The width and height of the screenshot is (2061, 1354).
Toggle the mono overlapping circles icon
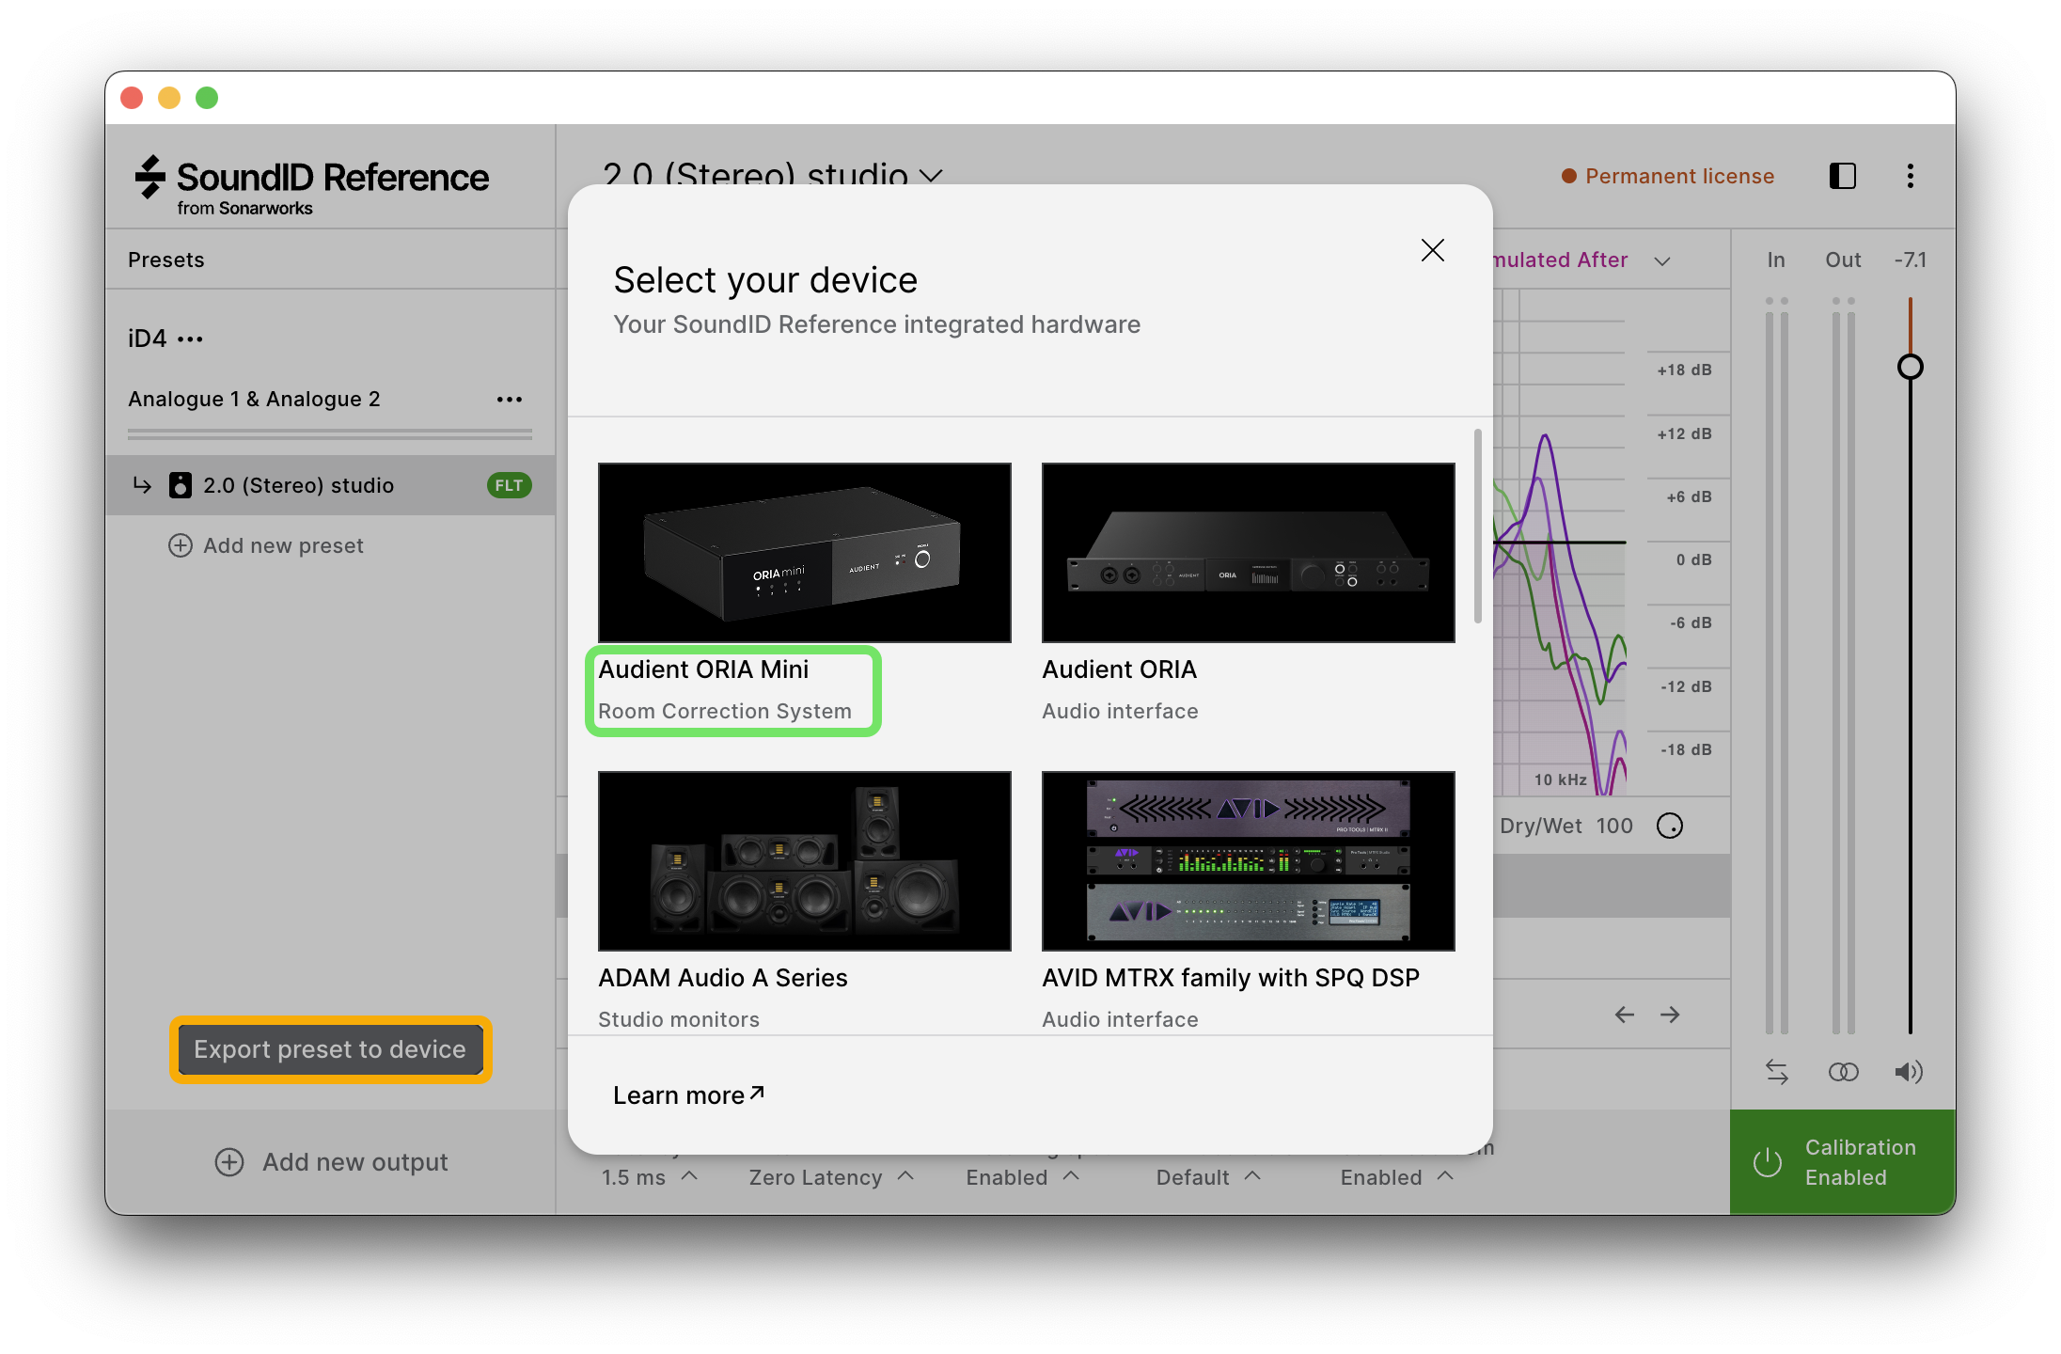pos(1843,1072)
